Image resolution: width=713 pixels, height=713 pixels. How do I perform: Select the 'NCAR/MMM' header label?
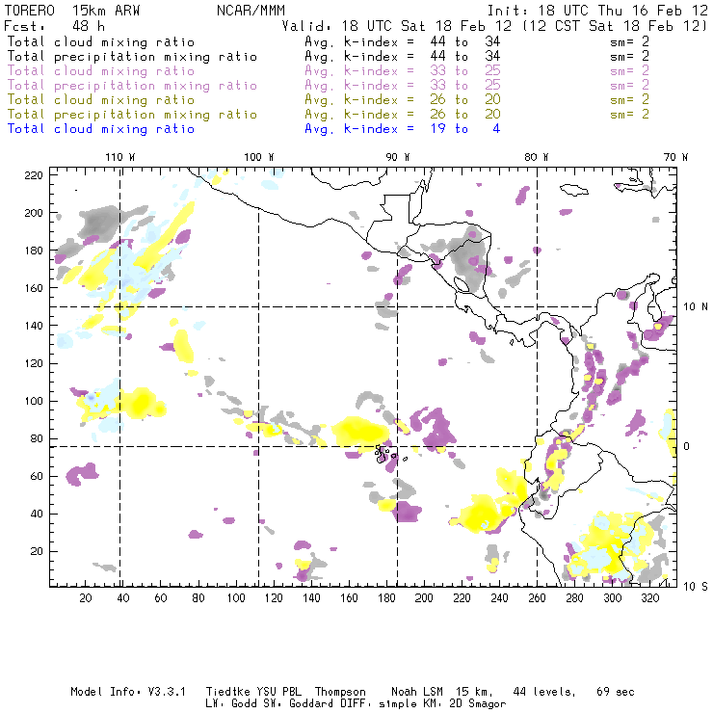click(x=251, y=11)
